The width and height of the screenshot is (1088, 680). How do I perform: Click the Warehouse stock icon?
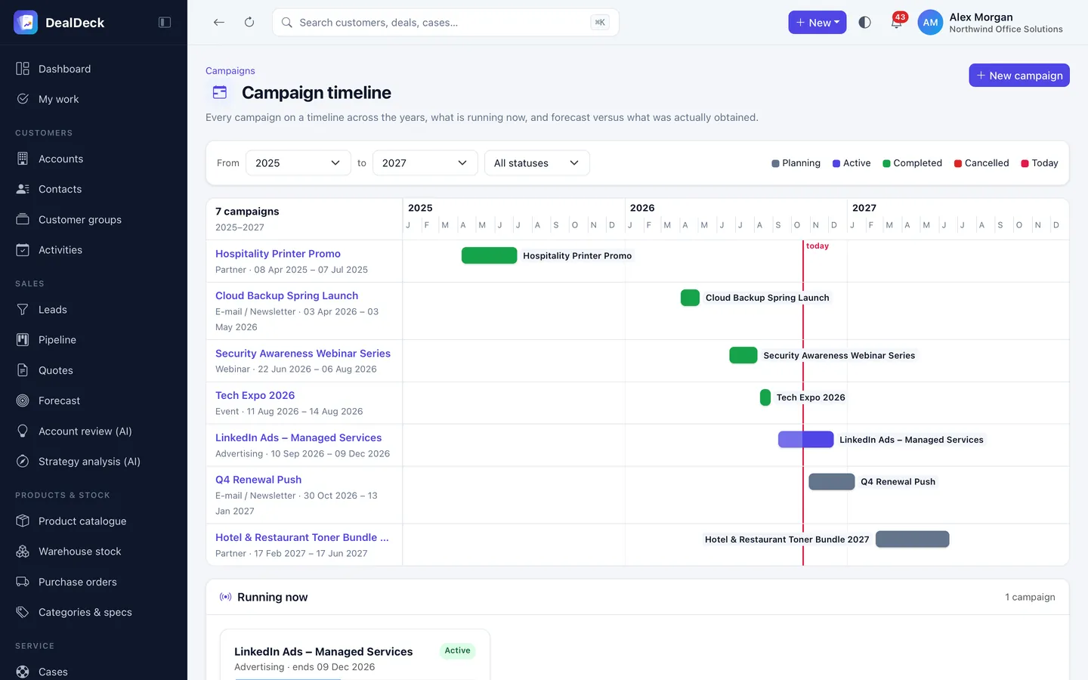(x=23, y=552)
